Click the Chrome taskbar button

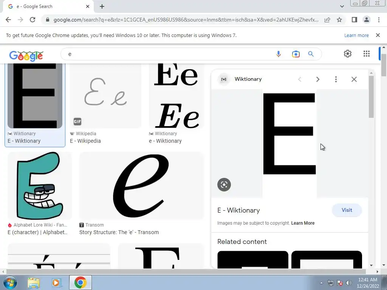point(80,282)
